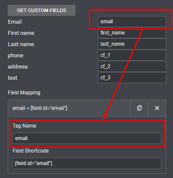The height and width of the screenshot is (178, 173).
Task: Remove the email field mapping item
Action: click(x=157, y=108)
